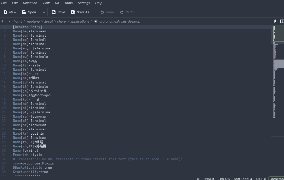The image size is (284, 180).
Task: Select the neptune breadcrumb segment
Action: (33, 21)
